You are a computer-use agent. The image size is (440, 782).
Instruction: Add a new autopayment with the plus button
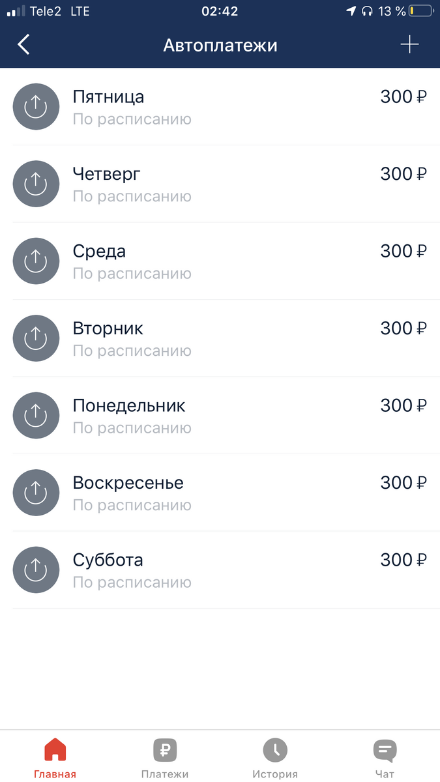(x=410, y=44)
